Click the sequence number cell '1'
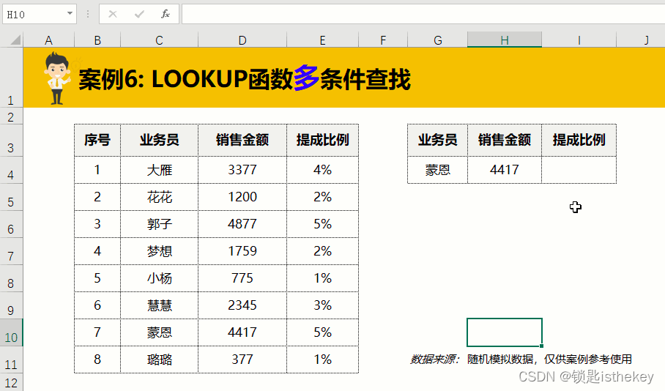The width and height of the screenshot is (665, 391). coord(97,170)
